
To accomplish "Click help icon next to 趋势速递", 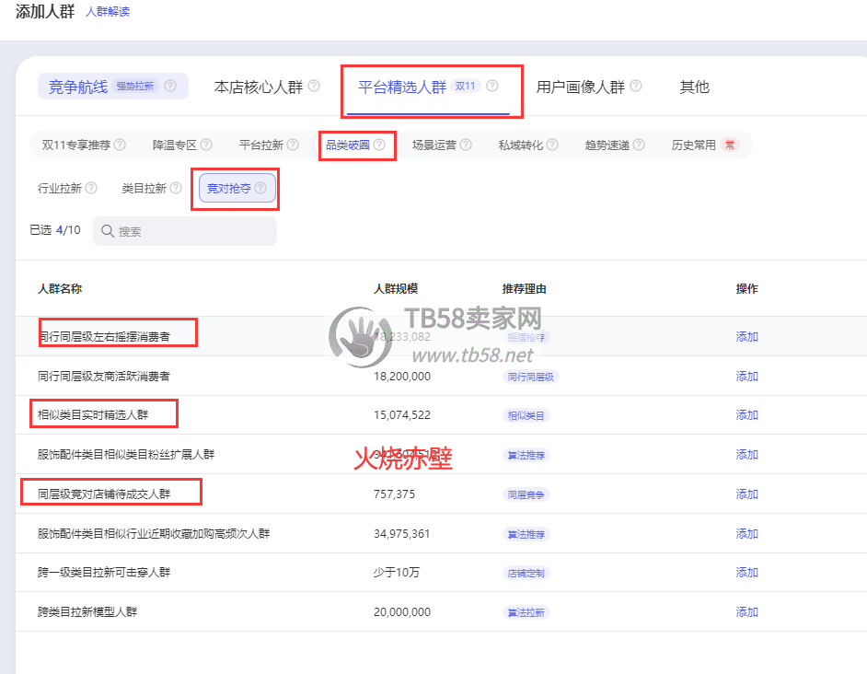I will tap(639, 145).
